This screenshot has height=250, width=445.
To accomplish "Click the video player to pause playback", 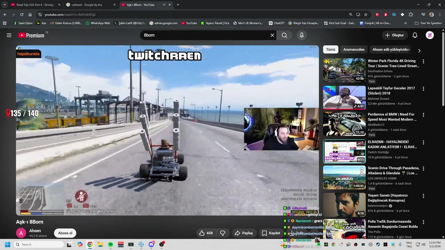I will coord(167,130).
